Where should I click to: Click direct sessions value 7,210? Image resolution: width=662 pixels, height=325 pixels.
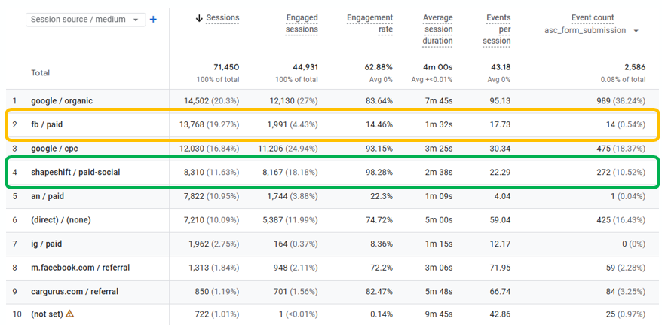pyautogui.click(x=195, y=220)
